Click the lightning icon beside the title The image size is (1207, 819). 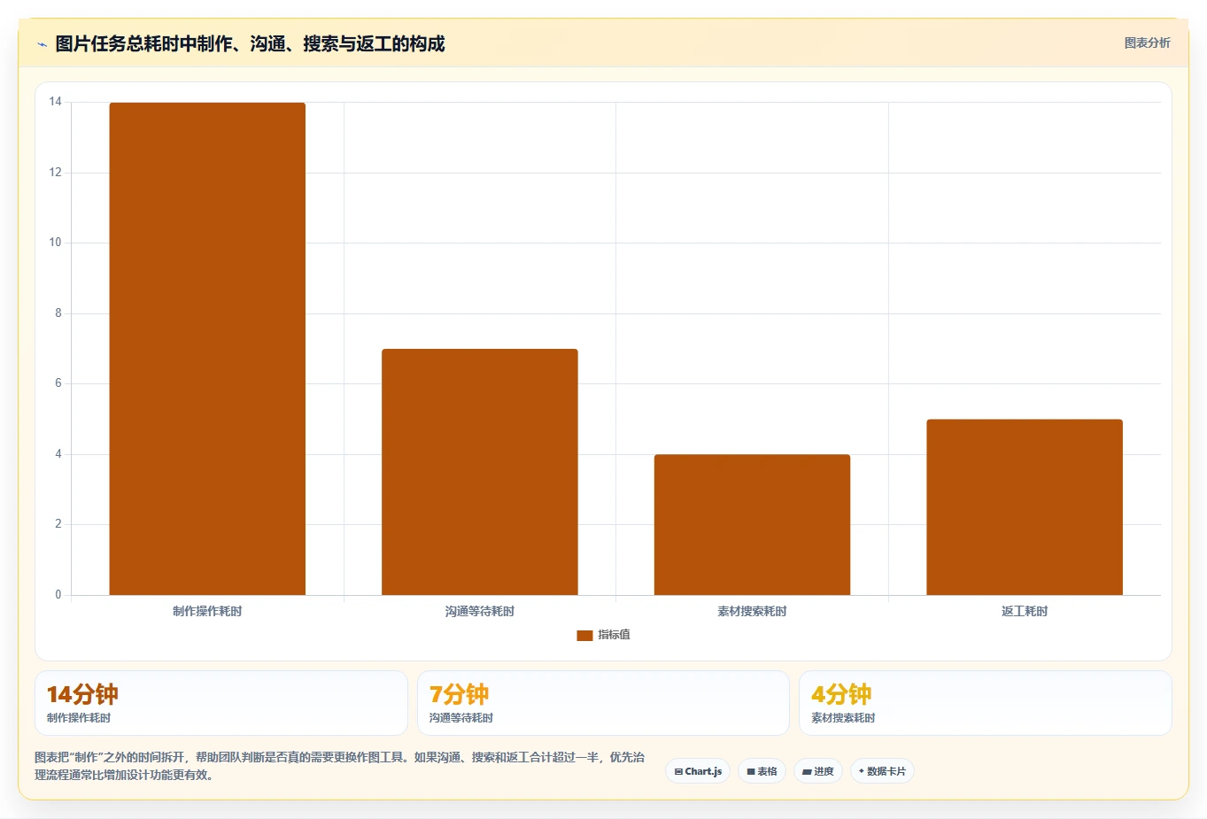[42, 44]
